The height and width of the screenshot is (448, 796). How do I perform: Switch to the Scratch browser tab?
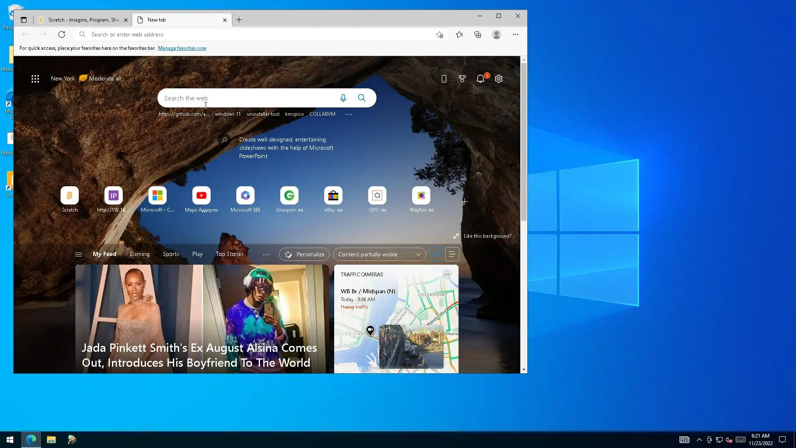83,20
